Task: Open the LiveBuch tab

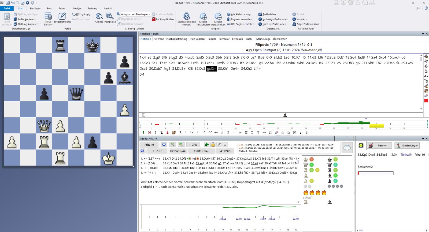Action: click(237, 39)
